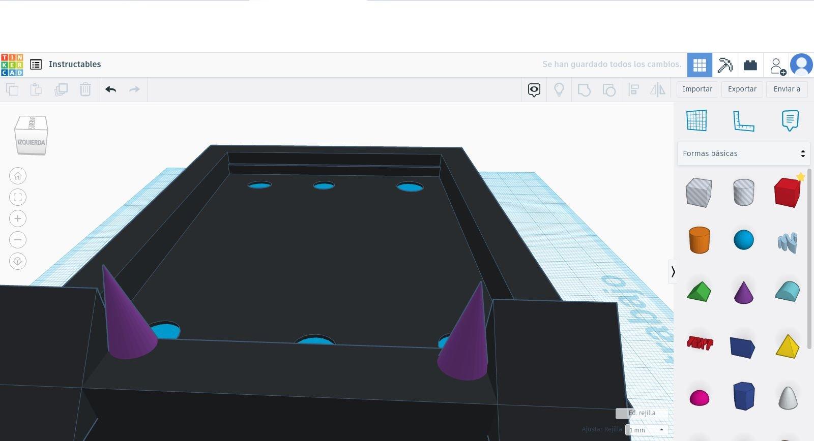
Task: Select the orange Cylinder shape
Action: pos(699,240)
